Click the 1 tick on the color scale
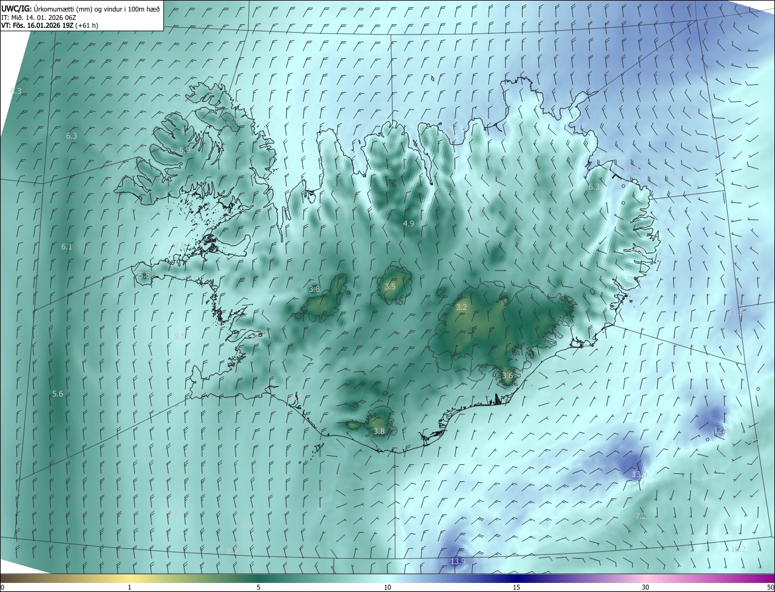 (x=130, y=588)
